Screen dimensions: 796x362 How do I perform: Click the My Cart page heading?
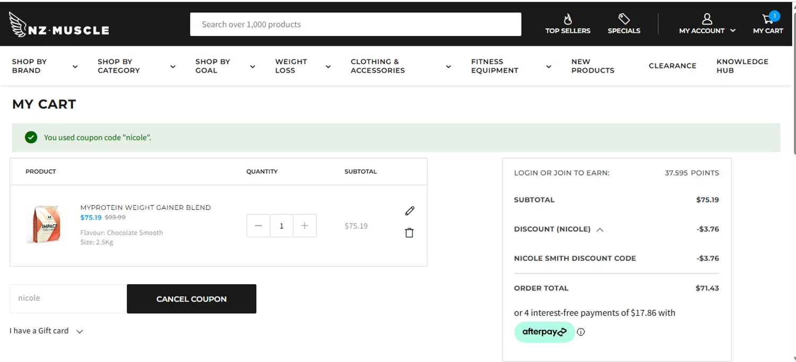(44, 104)
